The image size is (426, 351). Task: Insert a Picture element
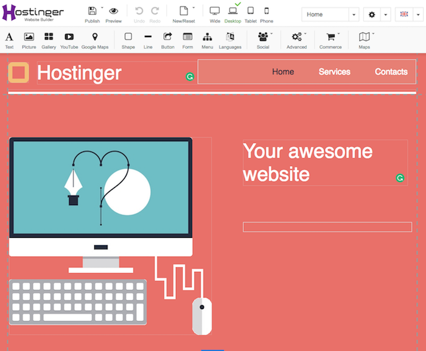pyautogui.click(x=29, y=40)
